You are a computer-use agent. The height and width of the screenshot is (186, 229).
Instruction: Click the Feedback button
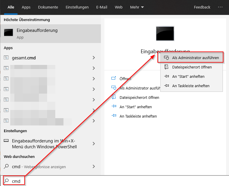point(202,7)
